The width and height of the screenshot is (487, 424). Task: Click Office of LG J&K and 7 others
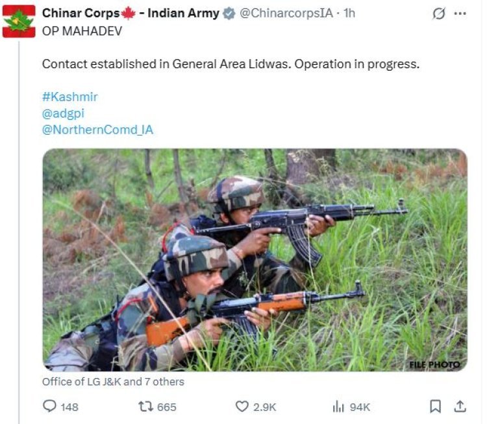(x=113, y=381)
